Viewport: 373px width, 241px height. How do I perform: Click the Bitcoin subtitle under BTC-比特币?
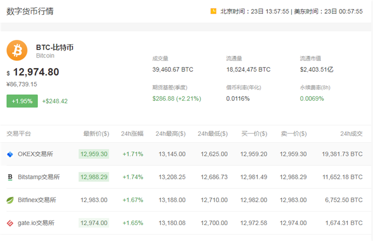45,55
